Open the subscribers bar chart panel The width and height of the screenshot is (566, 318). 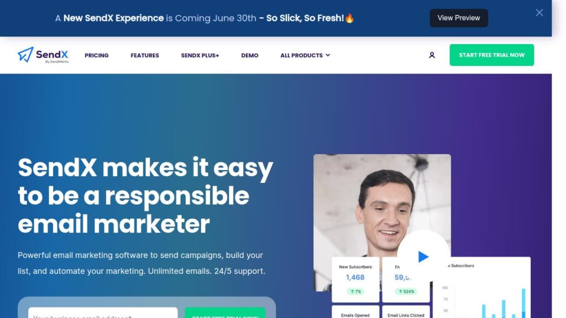[482, 287]
